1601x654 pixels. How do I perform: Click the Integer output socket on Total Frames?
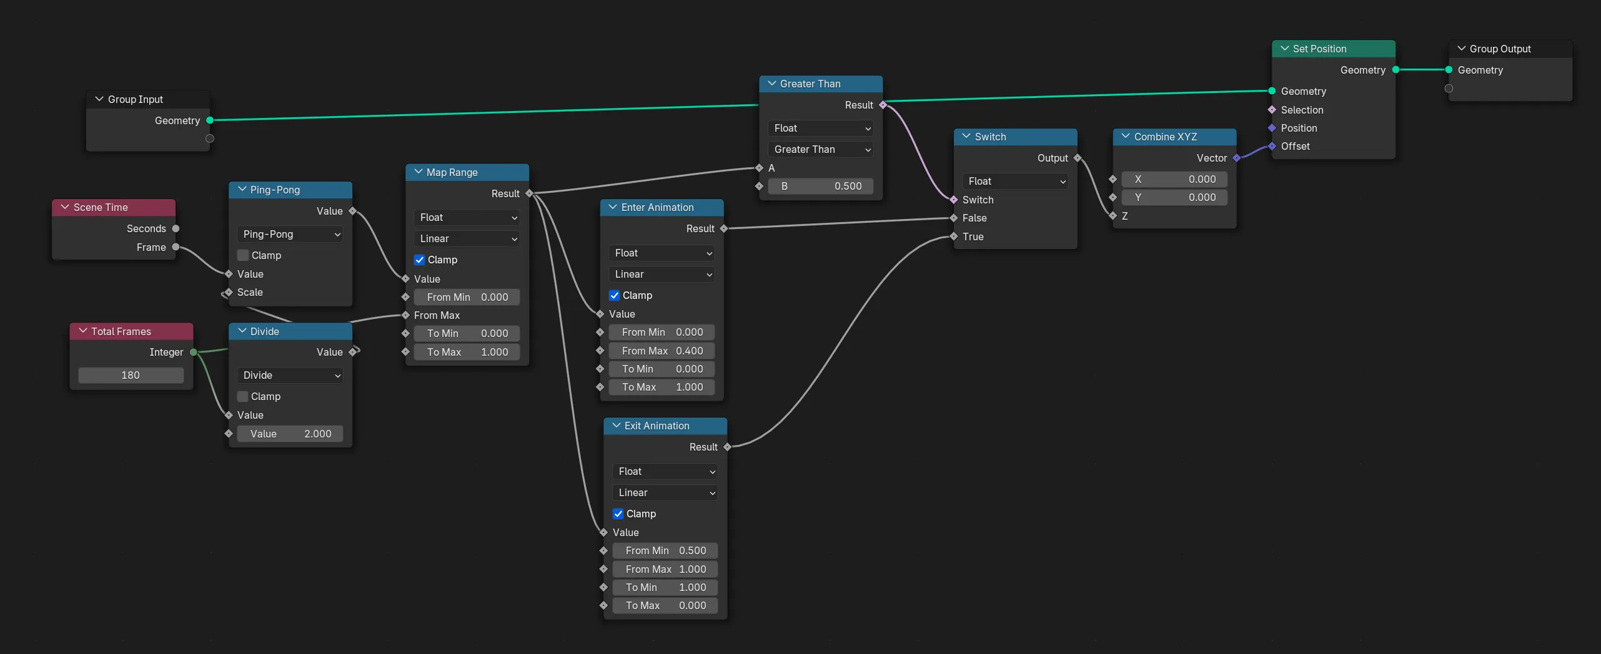click(194, 352)
